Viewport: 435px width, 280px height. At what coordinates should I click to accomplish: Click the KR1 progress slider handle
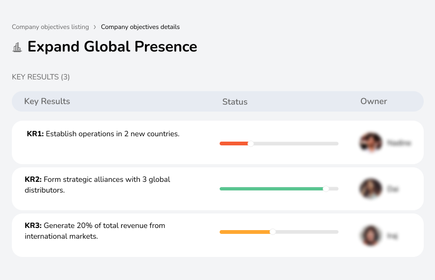click(x=250, y=144)
